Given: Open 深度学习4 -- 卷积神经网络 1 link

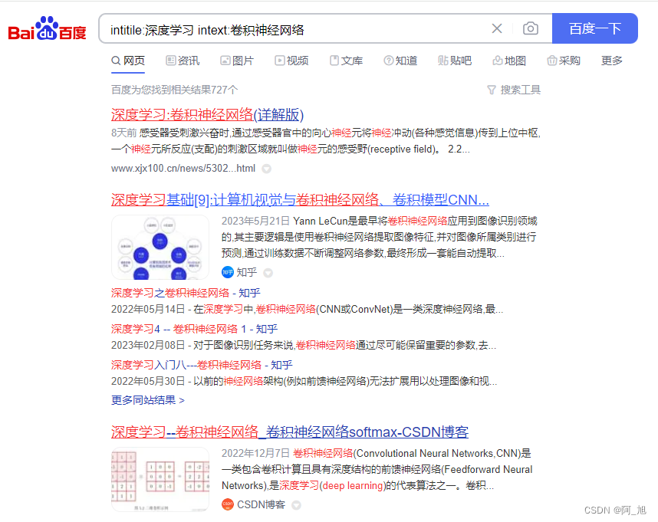Looking at the screenshot, I should coord(194,329).
